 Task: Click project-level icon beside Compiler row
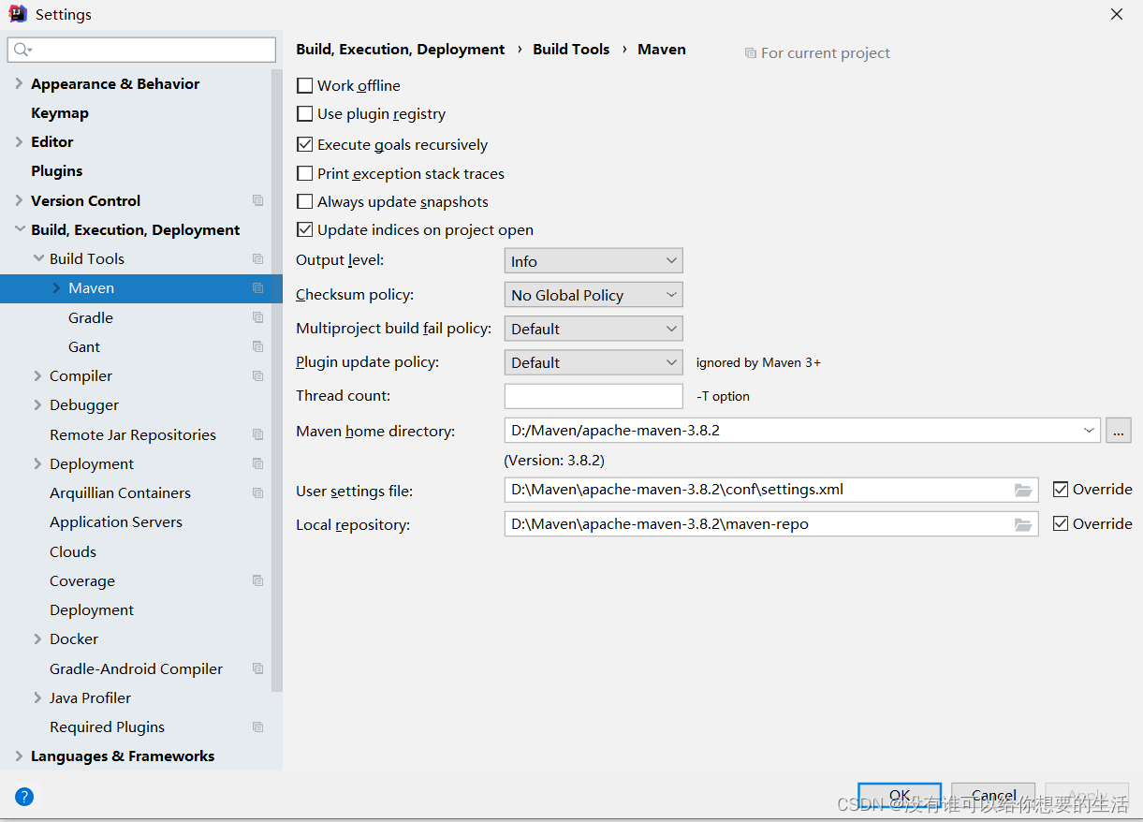[x=257, y=375]
